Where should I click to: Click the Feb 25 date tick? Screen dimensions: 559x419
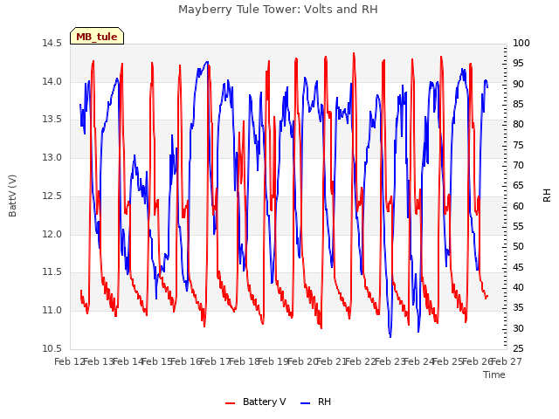tap(448, 362)
